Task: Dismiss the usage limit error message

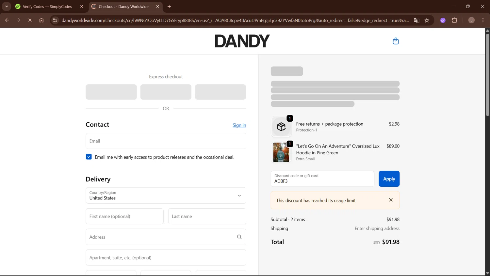Action: [391, 200]
